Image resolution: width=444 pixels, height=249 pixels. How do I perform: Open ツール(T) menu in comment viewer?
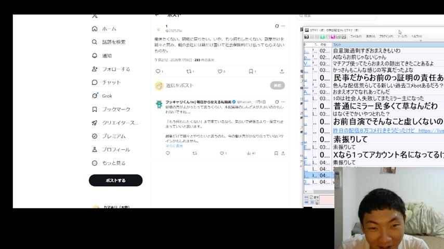click(402, 36)
